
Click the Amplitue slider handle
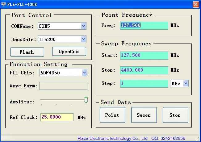pyautogui.click(x=86, y=100)
